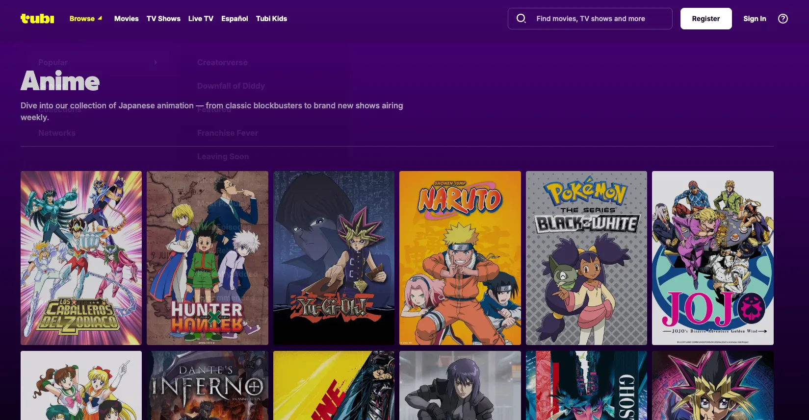Select faded Creatorverse menu entry
Image resolution: width=809 pixels, height=420 pixels.
pyautogui.click(x=222, y=62)
